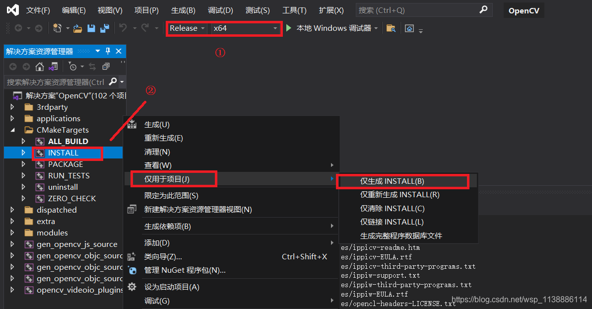The width and height of the screenshot is (592, 309).
Task: Open the Solution Explorer search options dropdown
Action: 122,81
